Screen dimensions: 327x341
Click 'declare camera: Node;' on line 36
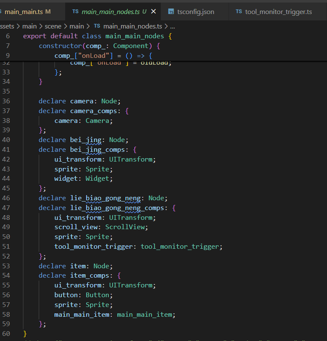click(79, 101)
